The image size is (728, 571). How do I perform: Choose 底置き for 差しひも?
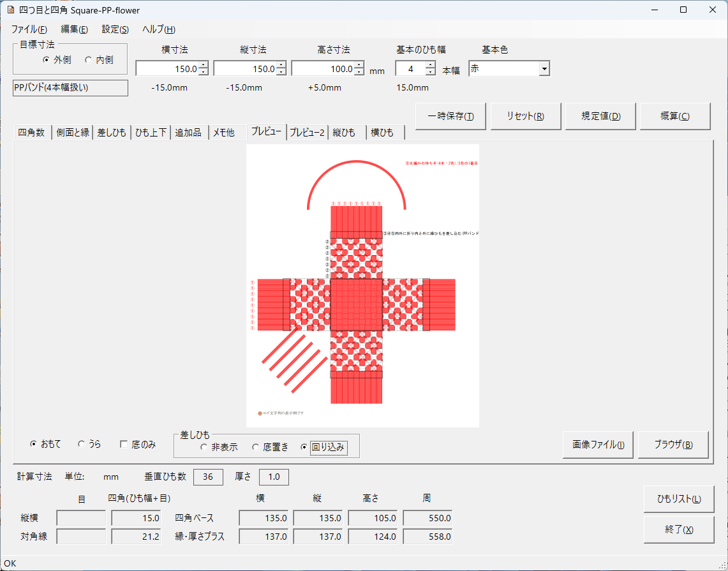pos(255,447)
